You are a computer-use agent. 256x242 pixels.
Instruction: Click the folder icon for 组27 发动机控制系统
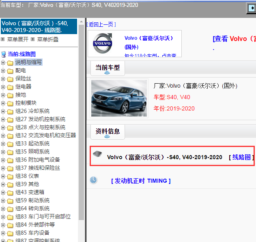[10, 120]
